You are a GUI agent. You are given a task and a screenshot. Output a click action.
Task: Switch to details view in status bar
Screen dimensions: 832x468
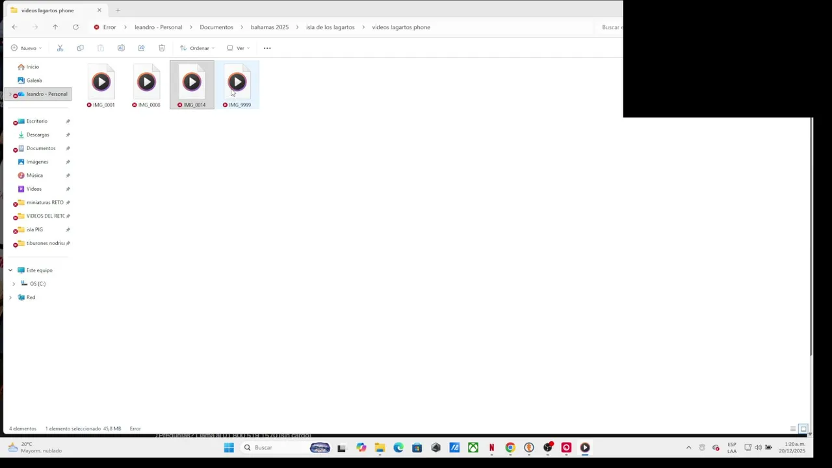click(793, 429)
